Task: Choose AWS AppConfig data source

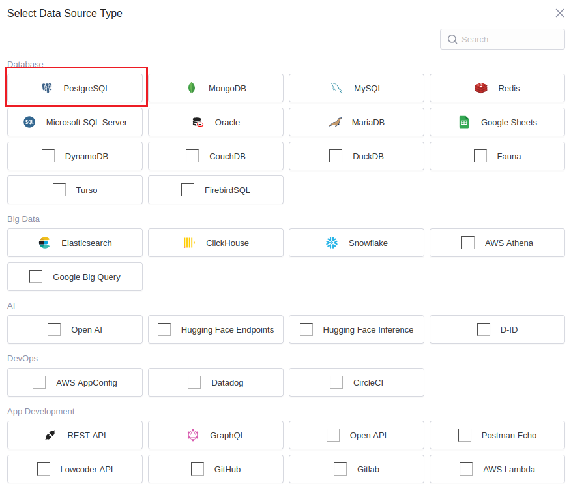Action: click(x=75, y=382)
